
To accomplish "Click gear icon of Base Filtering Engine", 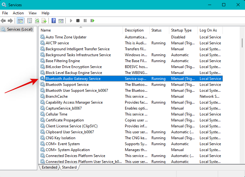I will click(x=42, y=61).
